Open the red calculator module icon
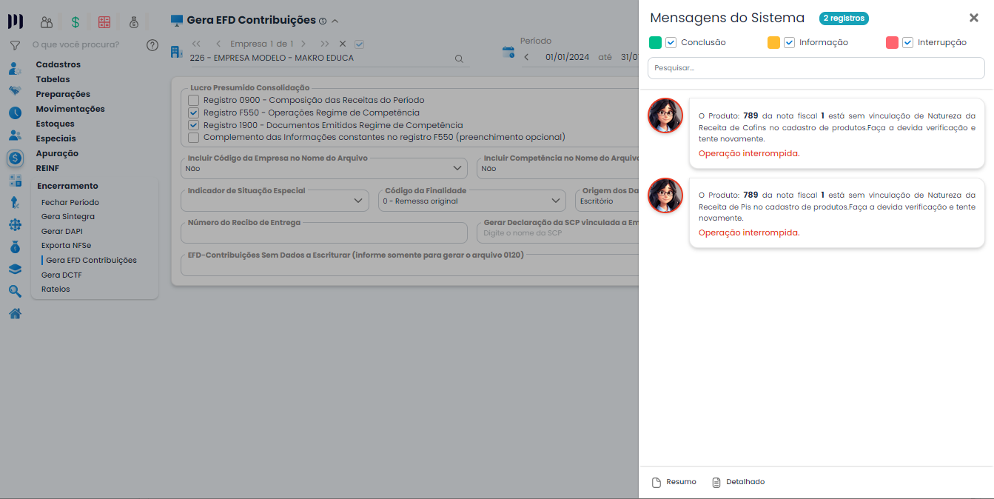 click(104, 22)
